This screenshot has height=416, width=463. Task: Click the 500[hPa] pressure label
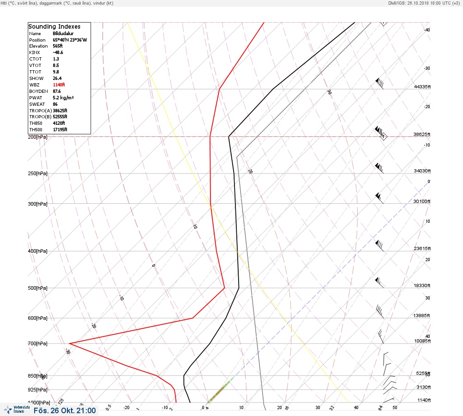coord(37,288)
